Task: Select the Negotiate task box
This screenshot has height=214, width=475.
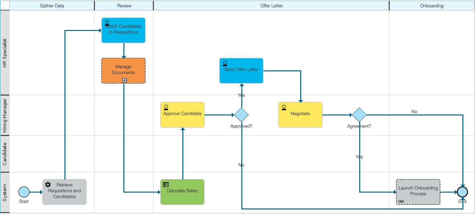Action: coord(300,115)
